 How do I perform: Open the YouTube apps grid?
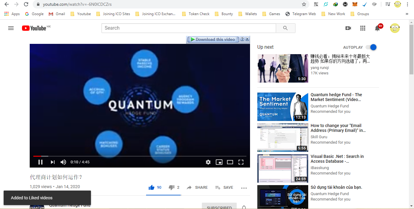coord(363,28)
